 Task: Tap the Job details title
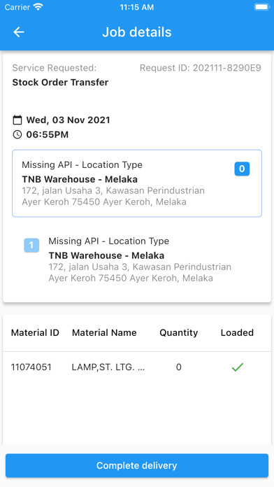(137, 32)
